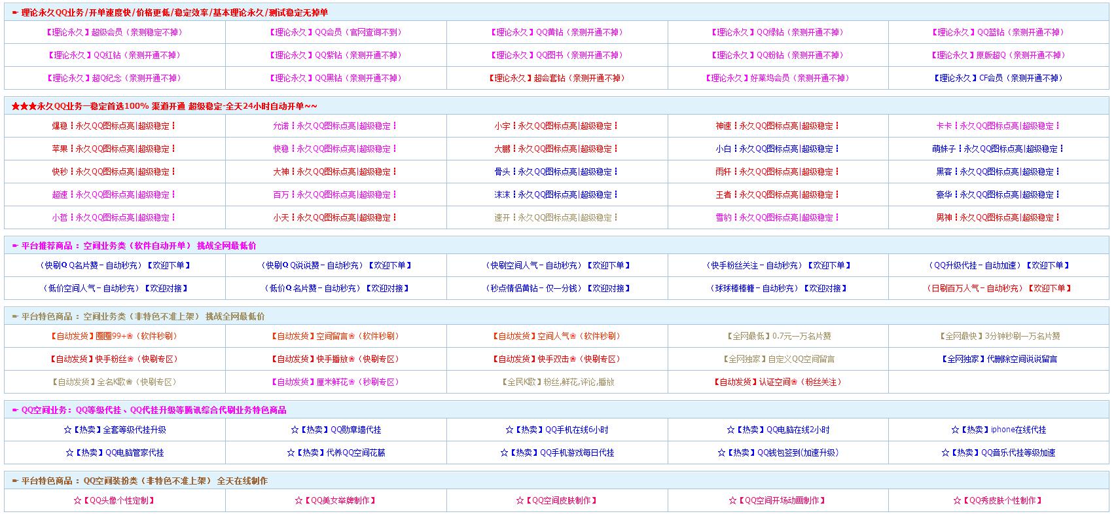The image size is (1116, 518).
Task: Open 【自动发货】圈圈99+ 软件秒刷 link
Action: (x=115, y=336)
